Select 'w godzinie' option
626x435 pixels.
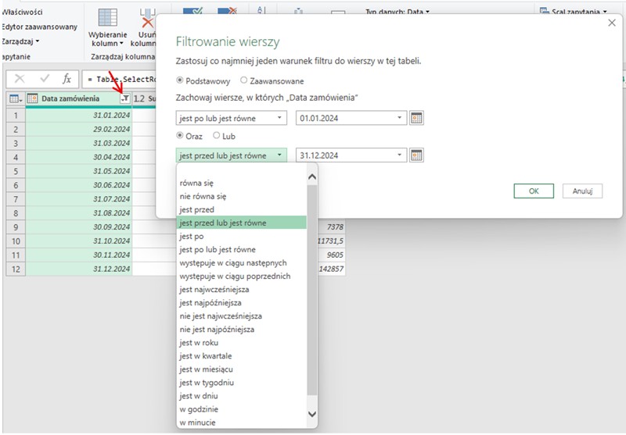[x=241, y=409]
